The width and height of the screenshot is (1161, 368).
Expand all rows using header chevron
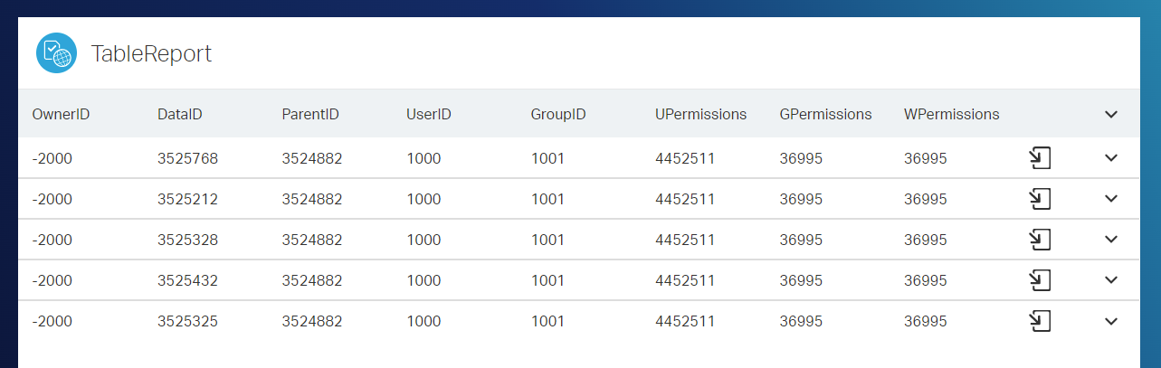point(1111,114)
